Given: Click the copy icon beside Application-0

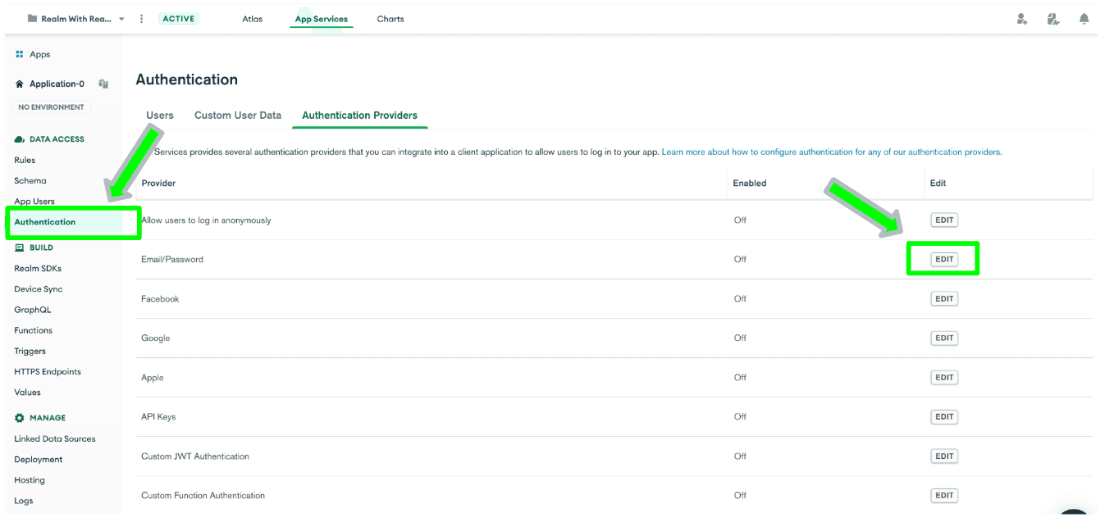Looking at the screenshot, I should click(x=104, y=84).
